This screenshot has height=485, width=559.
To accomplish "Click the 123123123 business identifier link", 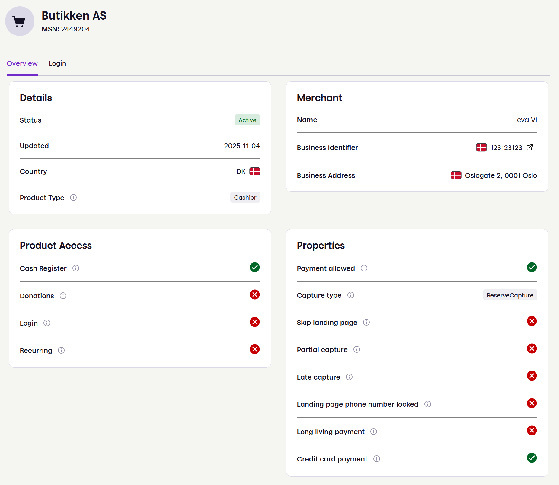I will coord(506,148).
